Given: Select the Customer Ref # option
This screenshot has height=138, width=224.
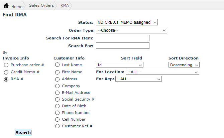Looking at the screenshot, I should click(x=58, y=126).
